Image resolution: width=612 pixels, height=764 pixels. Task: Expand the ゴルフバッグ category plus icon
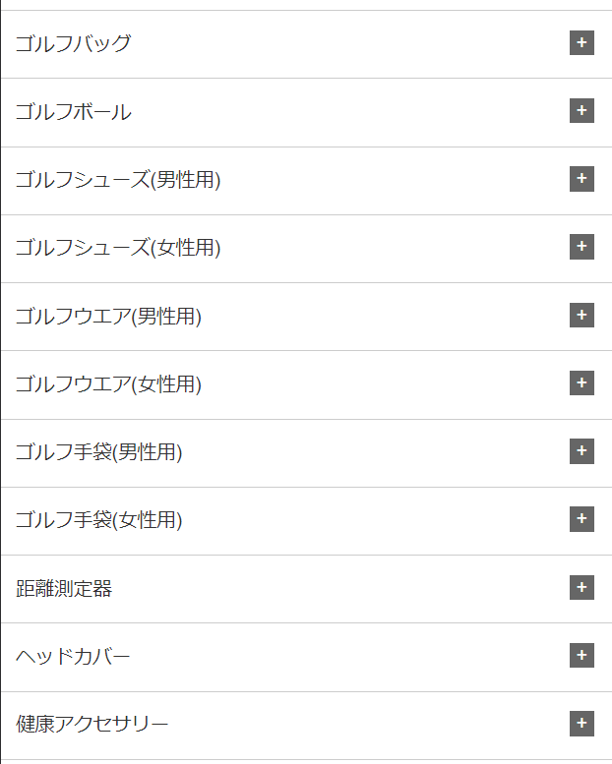pos(581,43)
